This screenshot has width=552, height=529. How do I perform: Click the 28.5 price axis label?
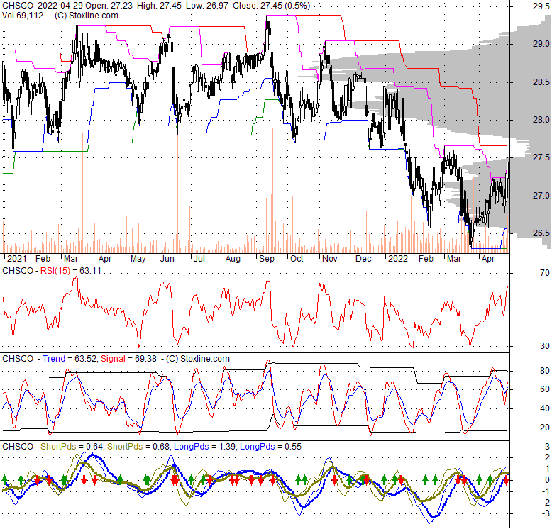(x=541, y=82)
